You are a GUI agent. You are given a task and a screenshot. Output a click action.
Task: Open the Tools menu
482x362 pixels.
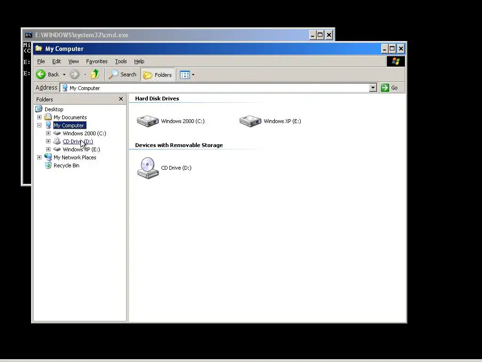121,61
